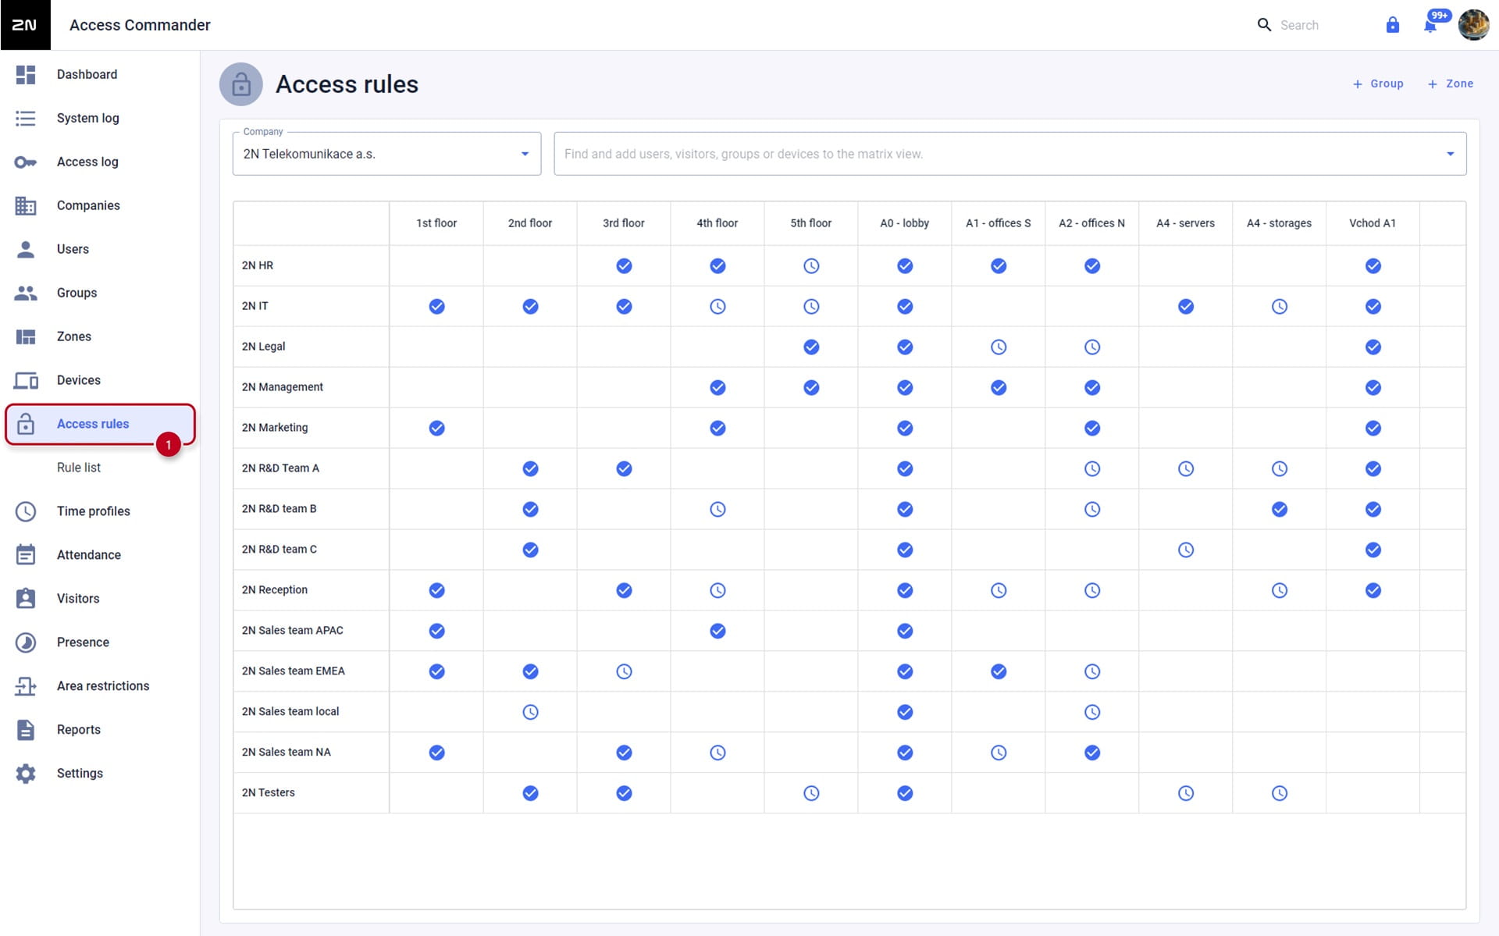The width and height of the screenshot is (1499, 936).
Task: Toggle 2N Sales team APAC access to 4th floor
Action: [717, 631]
